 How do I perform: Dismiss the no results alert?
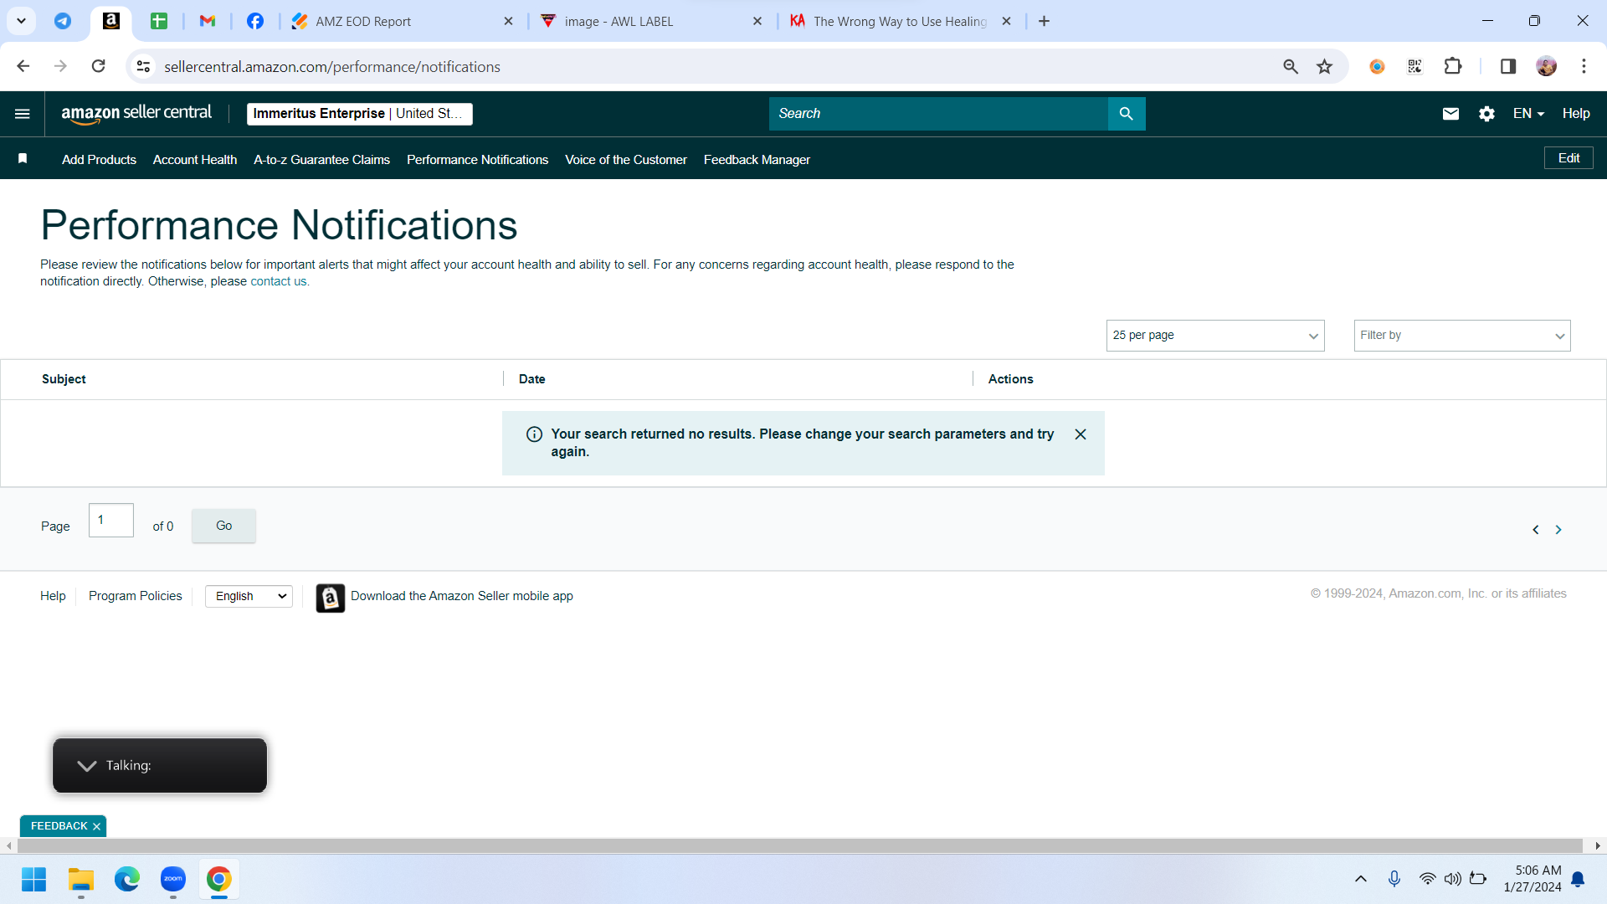click(x=1081, y=434)
